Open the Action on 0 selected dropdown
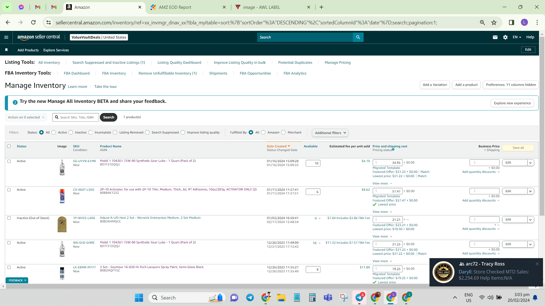Viewport: 545px width, 306px height. [26, 117]
